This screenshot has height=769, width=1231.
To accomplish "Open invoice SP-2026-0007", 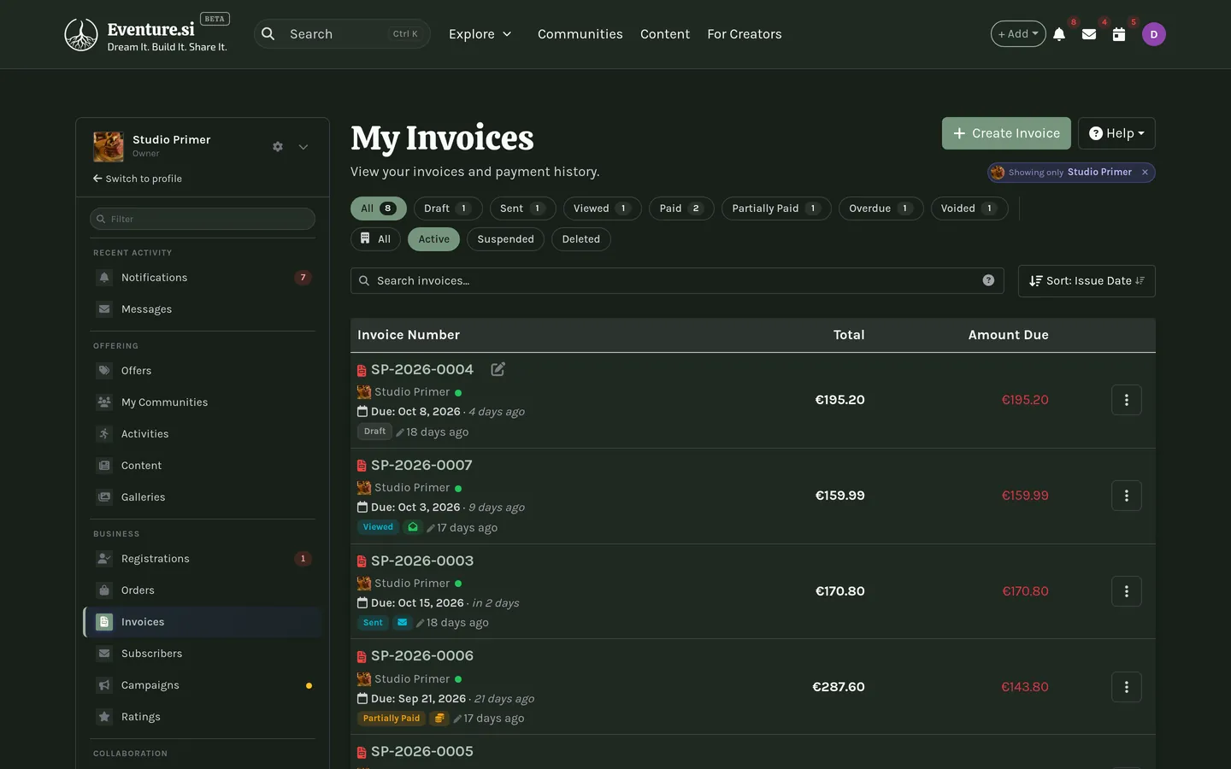I will (421, 465).
